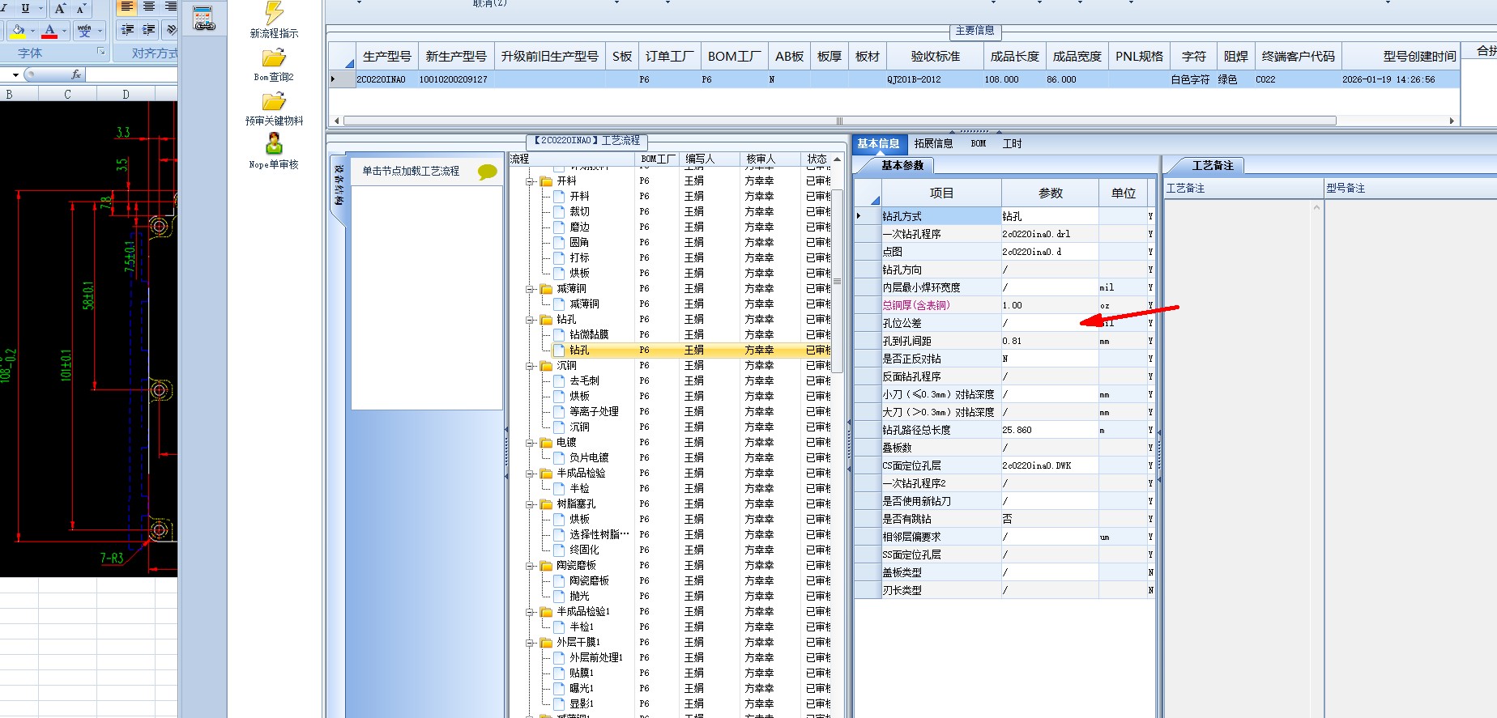Screen dimensions: 1497x718
Task: Click the grow font size icon
Action: (60, 8)
